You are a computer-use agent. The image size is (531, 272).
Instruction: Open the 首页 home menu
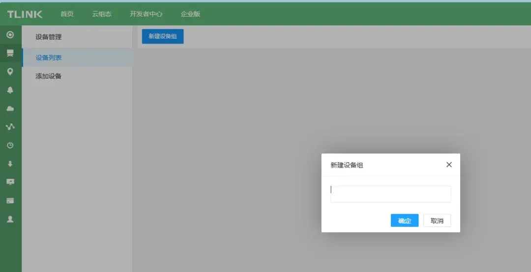(67, 14)
